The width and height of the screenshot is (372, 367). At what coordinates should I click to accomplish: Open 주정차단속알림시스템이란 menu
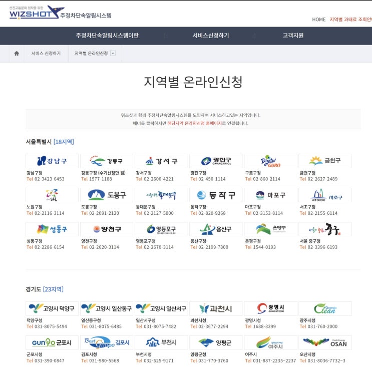point(107,36)
